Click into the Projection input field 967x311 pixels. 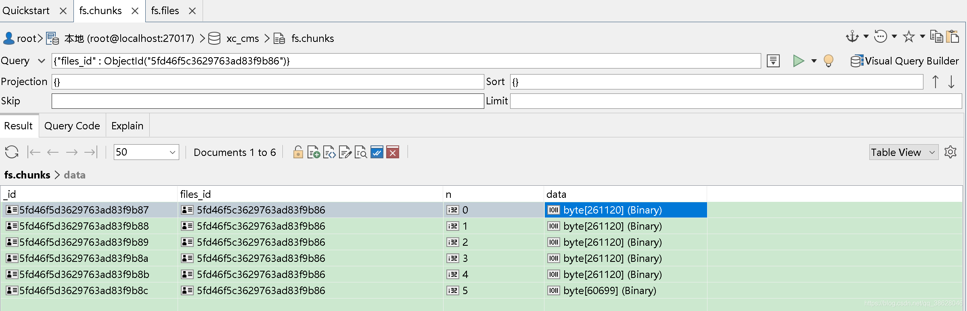[268, 82]
